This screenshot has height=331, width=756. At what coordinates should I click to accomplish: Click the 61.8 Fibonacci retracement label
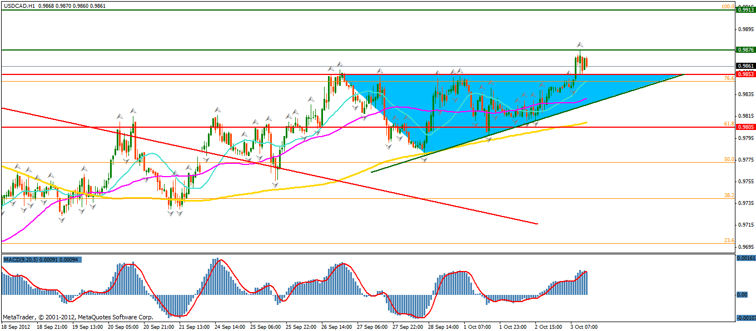[729, 123]
